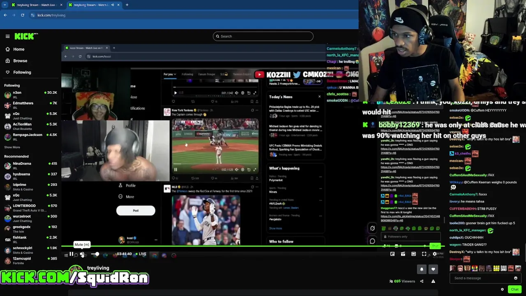Mute the stream with the speaker icon
Viewport: 526px width, 296px height.
[82, 254]
